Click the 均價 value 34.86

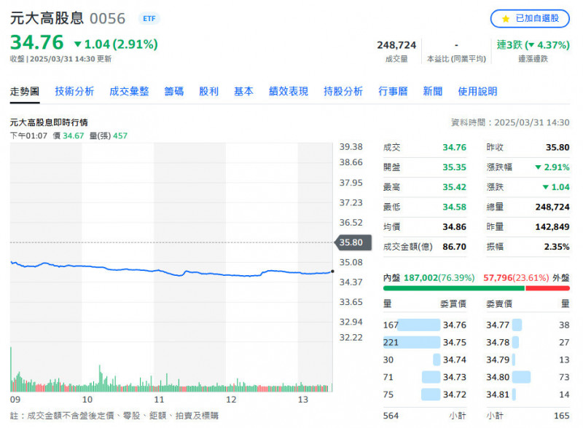(x=454, y=227)
